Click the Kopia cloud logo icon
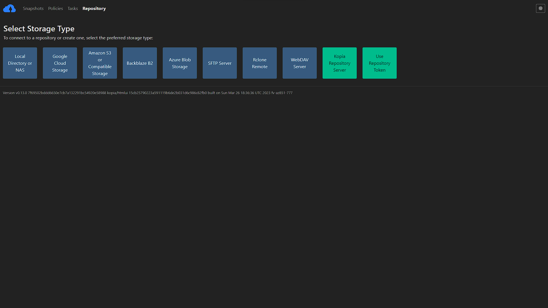Screen dimensions: 548x308 pyautogui.click(x=9, y=8)
